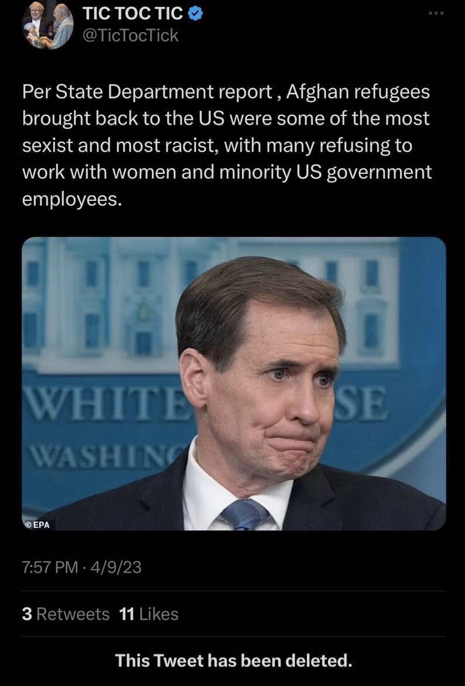View the 3 Retweets list
Image resolution: width=465 pixels, height=686 pixels.
(x=66, y=614)
